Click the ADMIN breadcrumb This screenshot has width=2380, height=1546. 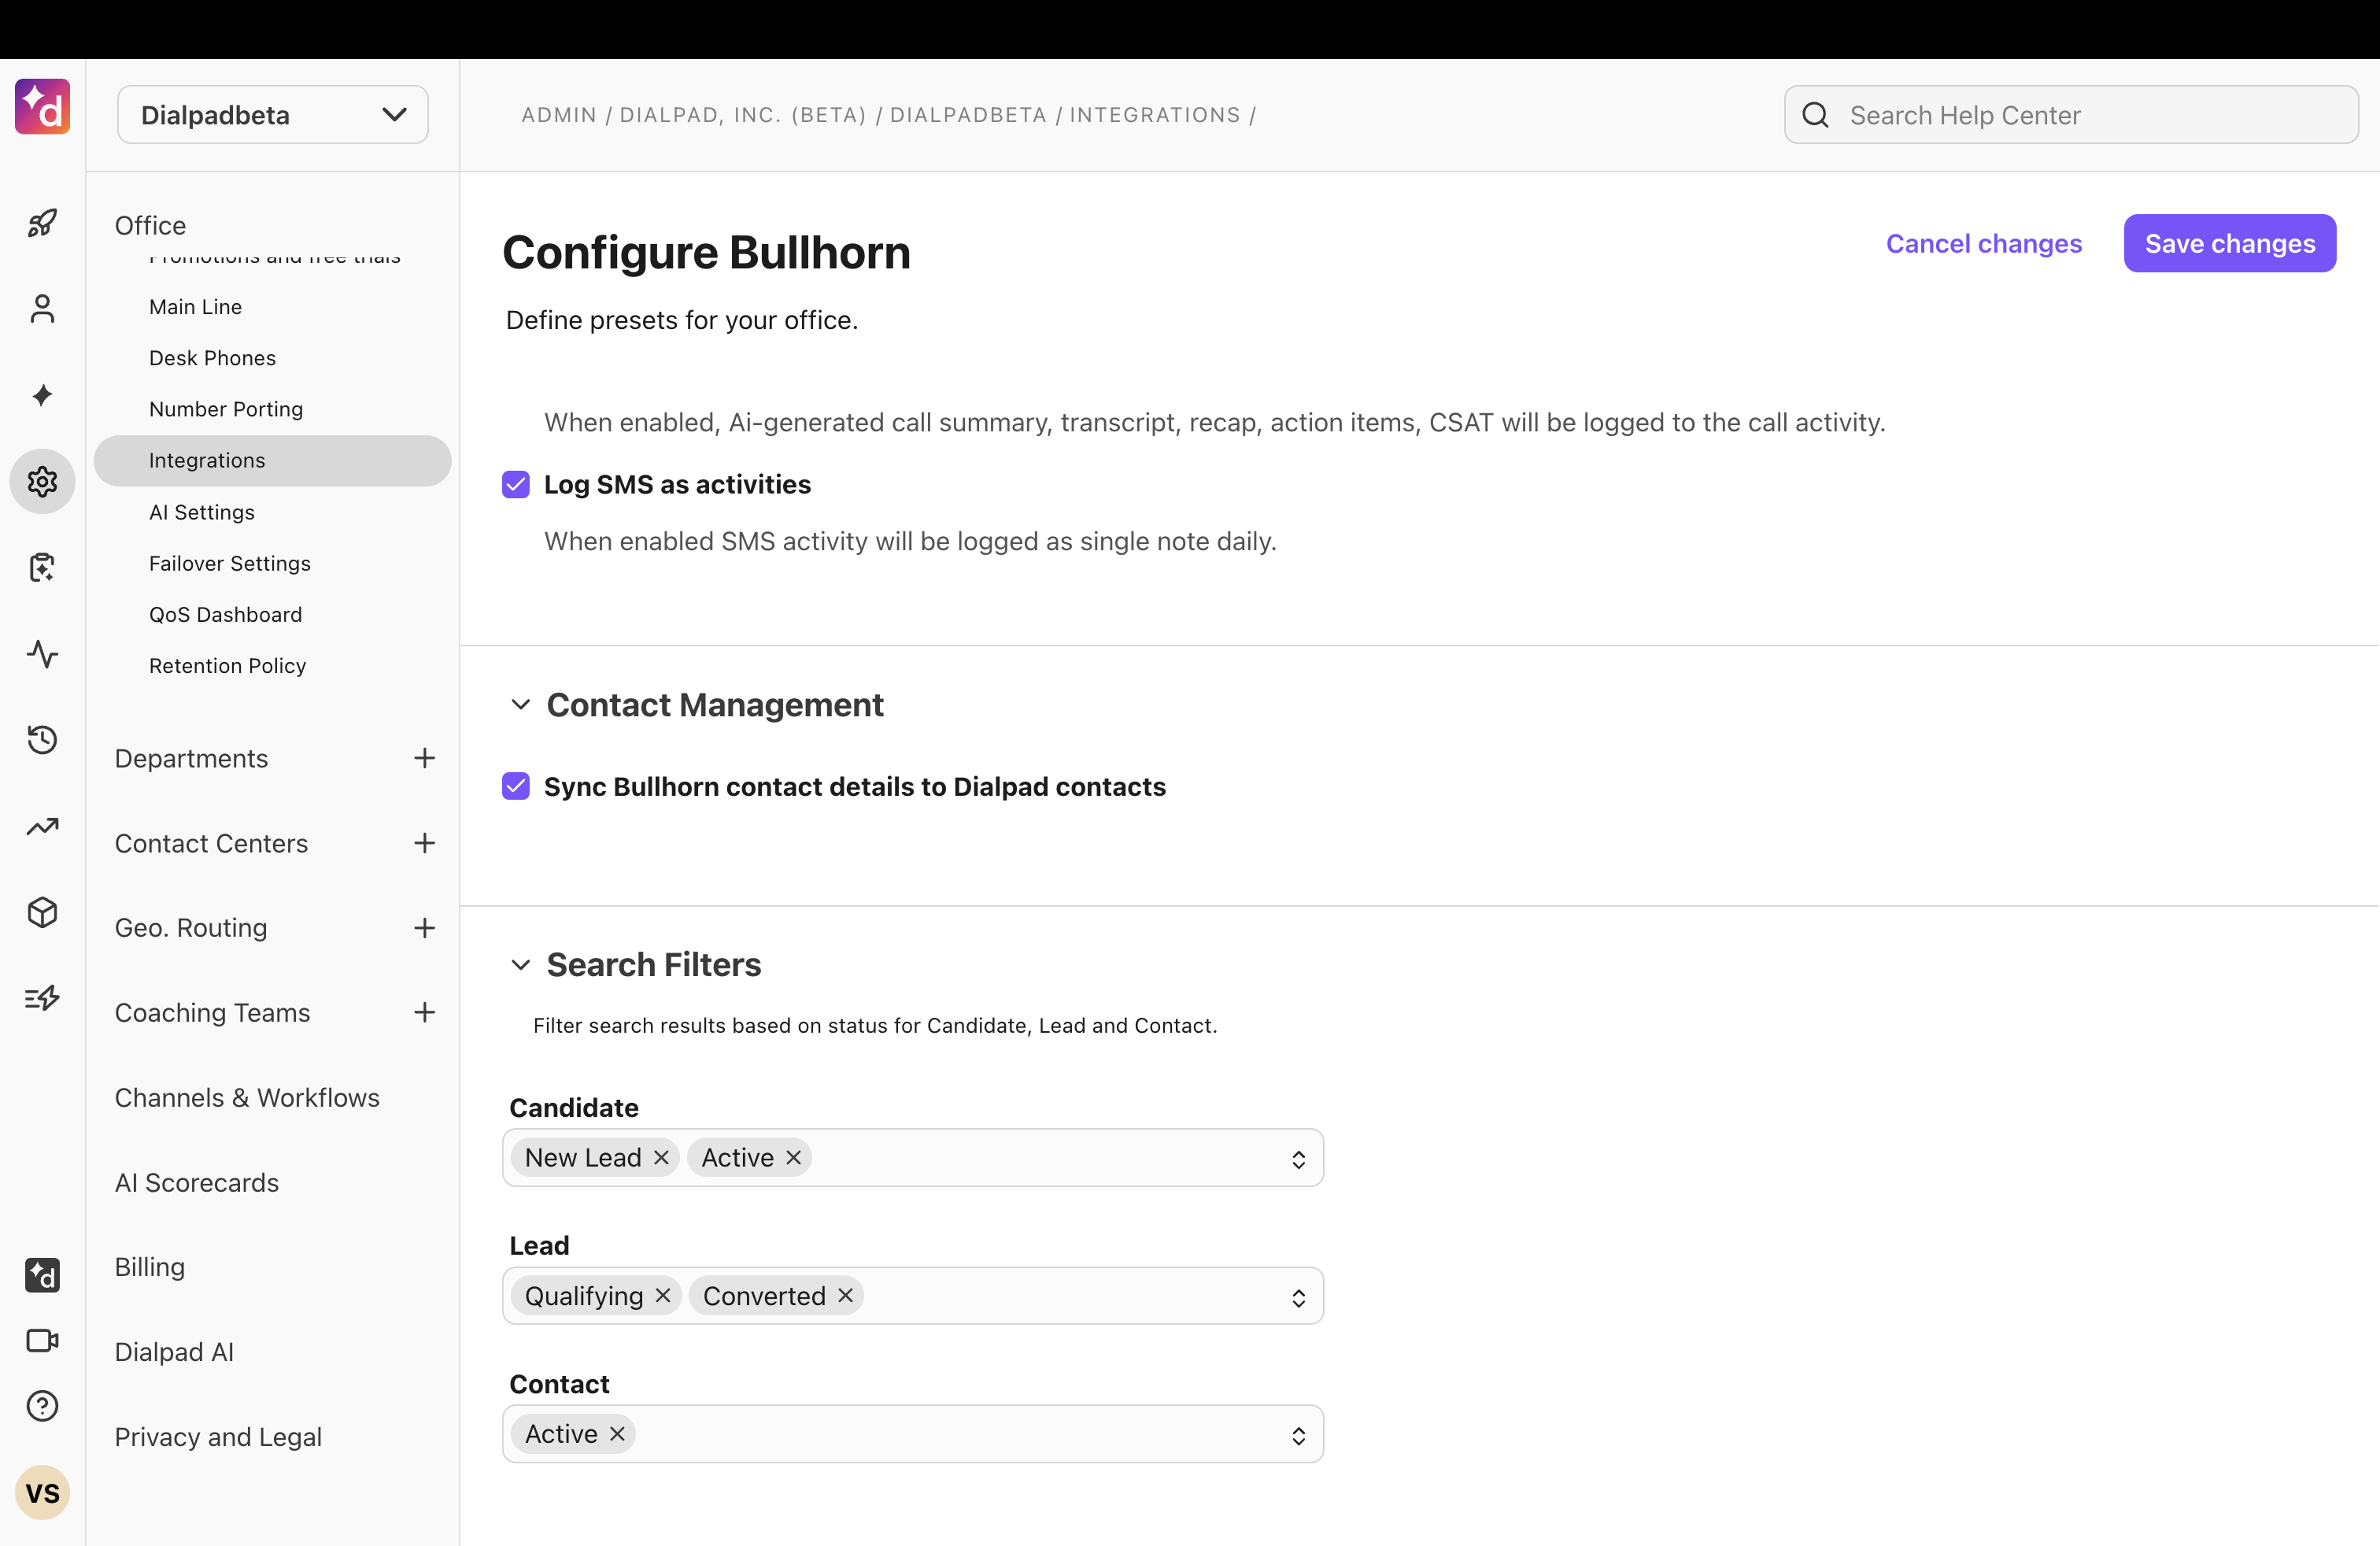559,115
